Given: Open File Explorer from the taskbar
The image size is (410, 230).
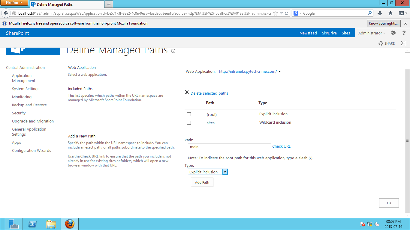Looking at the screenshot, I should click(x=51, y=224).
